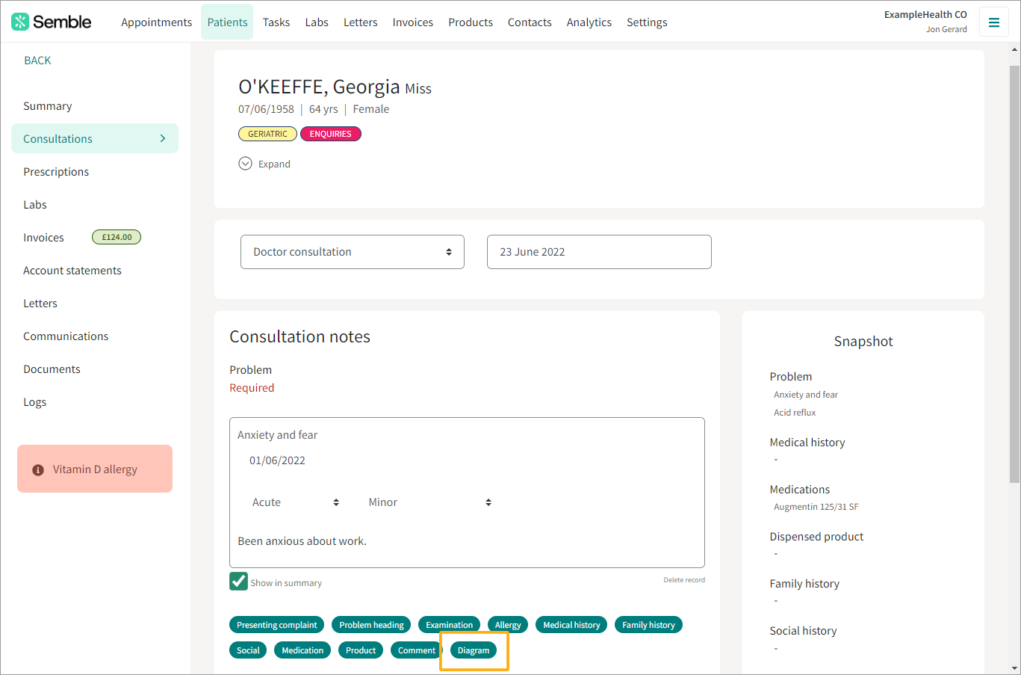Click the Consultations chevron arrow

click(x=163, y=138)
